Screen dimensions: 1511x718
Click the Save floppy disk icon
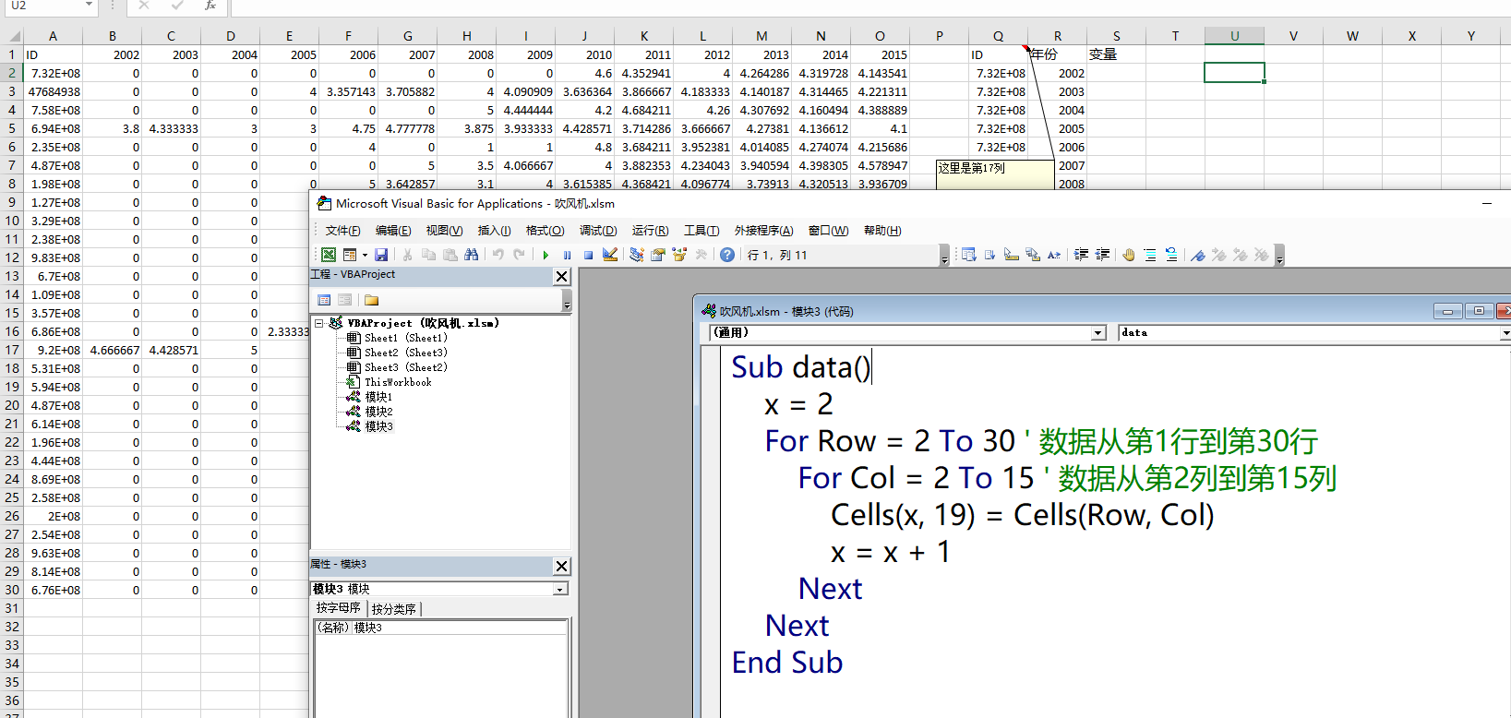click(381, 255)
